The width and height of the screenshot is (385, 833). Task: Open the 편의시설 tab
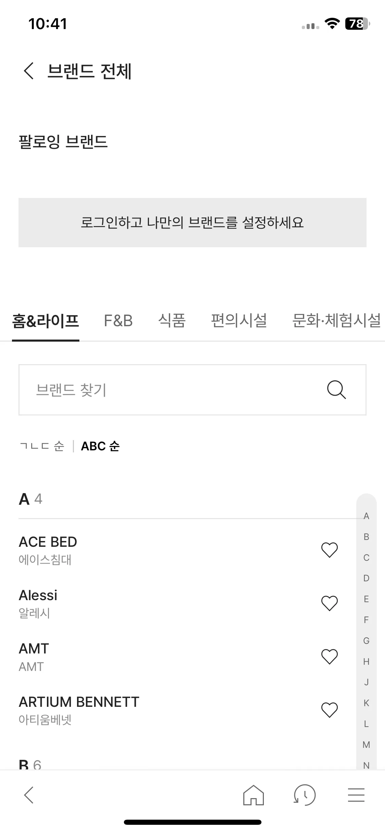point(239,321)
